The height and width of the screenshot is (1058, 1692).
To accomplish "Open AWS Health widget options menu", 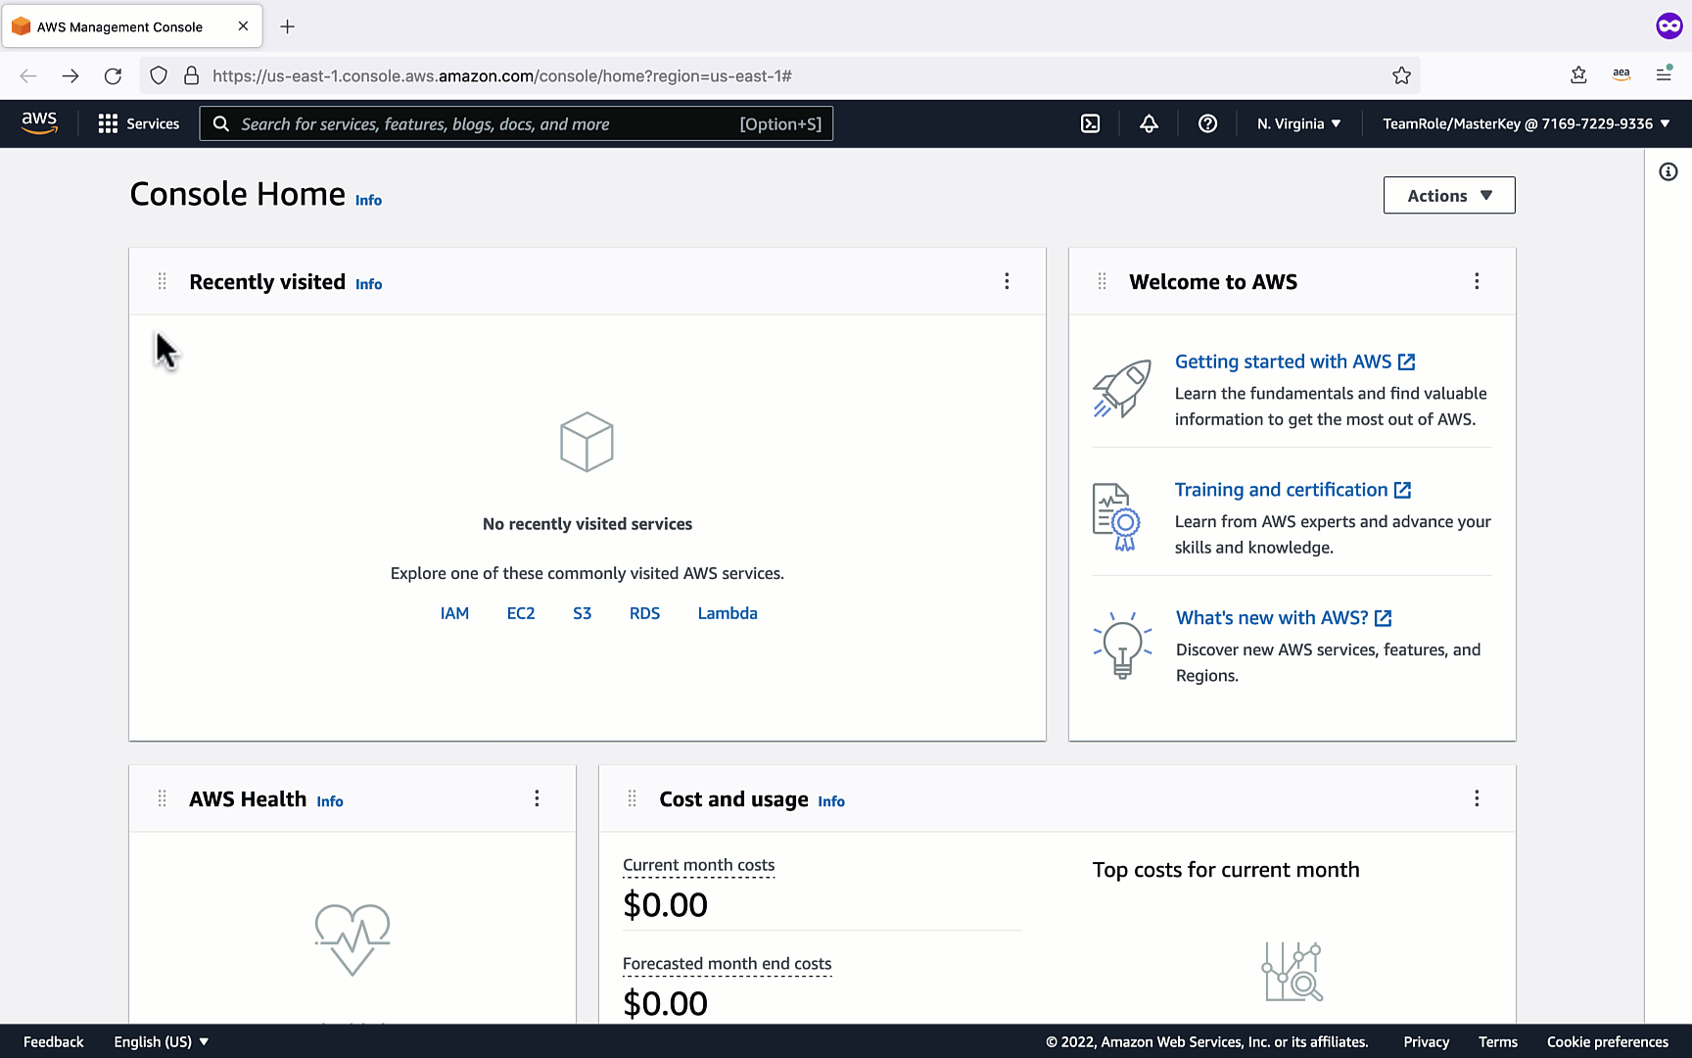I will 537,798.
